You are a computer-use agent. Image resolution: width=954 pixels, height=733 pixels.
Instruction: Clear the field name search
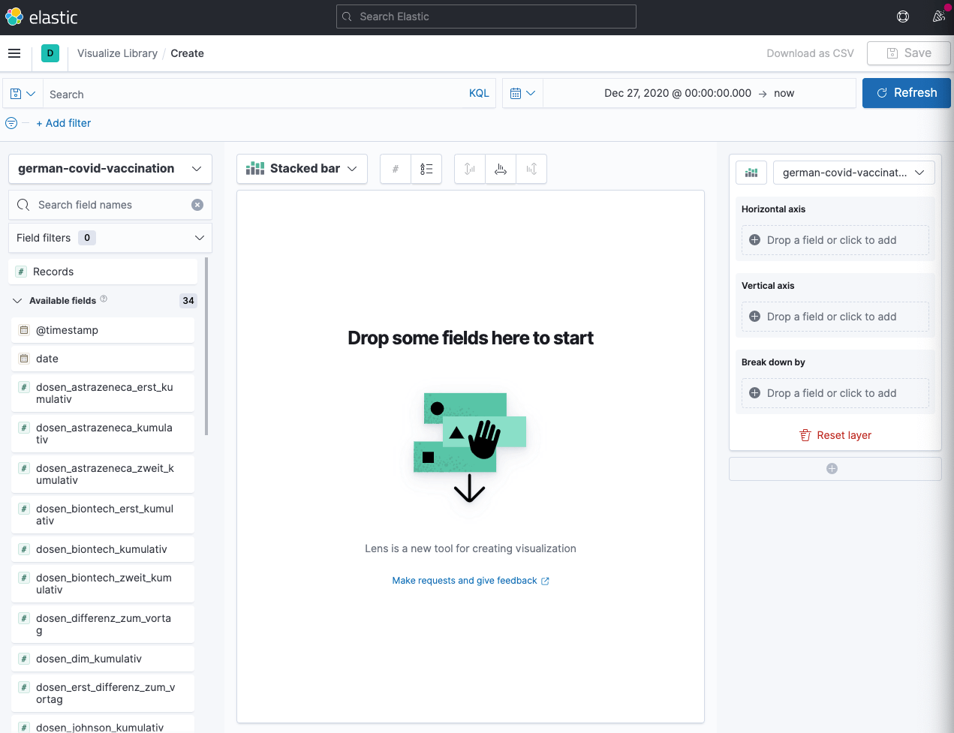(x=197, y=205)
